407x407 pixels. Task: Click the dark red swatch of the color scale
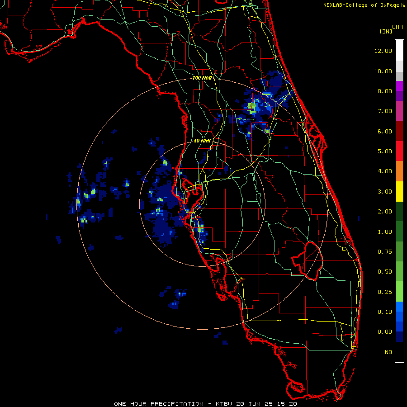[399, 131]
